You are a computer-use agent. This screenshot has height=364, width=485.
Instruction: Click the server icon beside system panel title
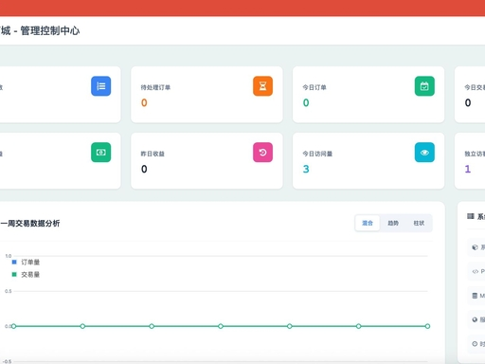(471, 216)
